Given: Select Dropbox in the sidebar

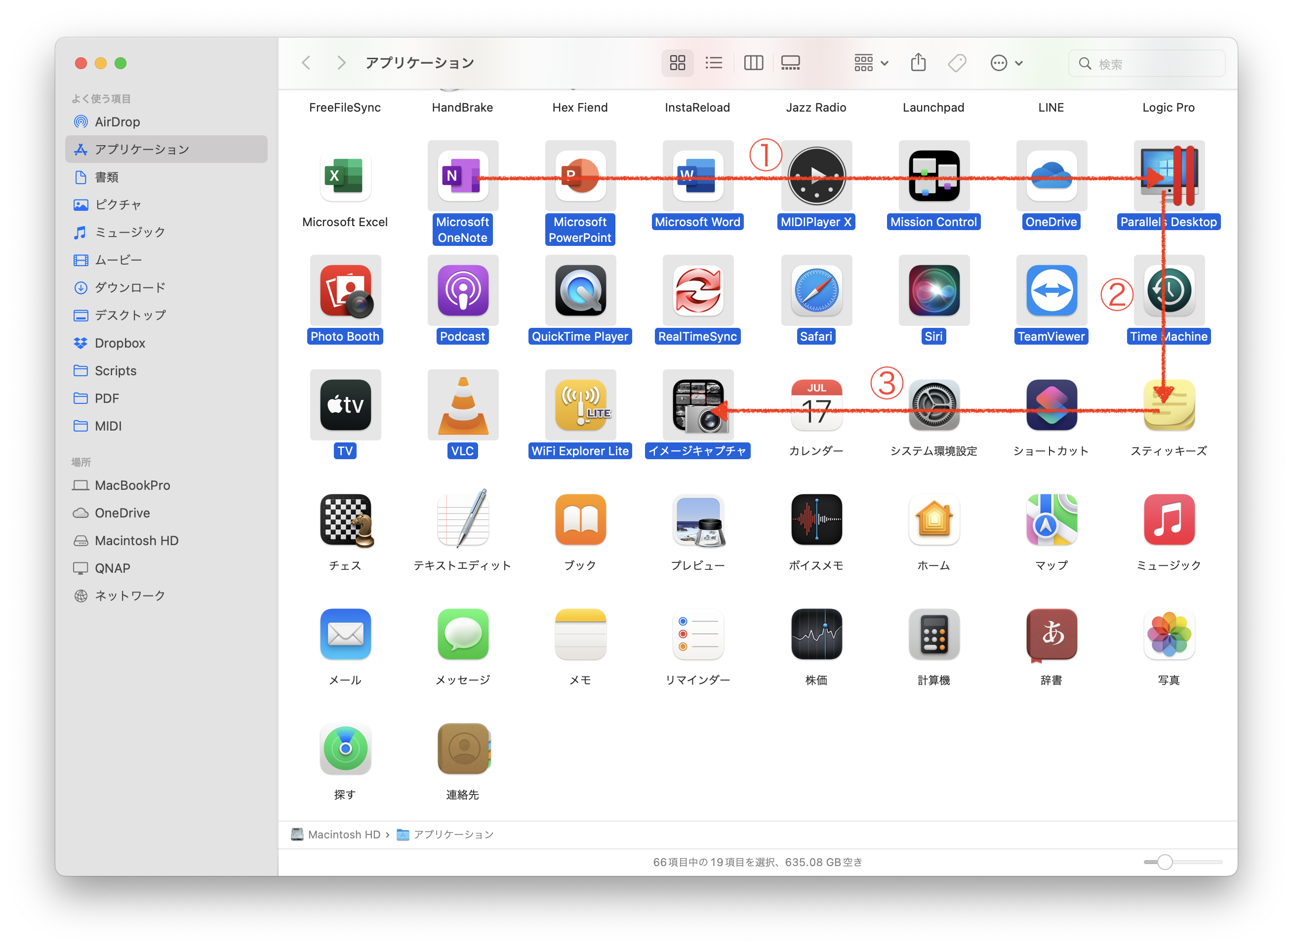Looking at the screenshot, I should coord(120,343).
